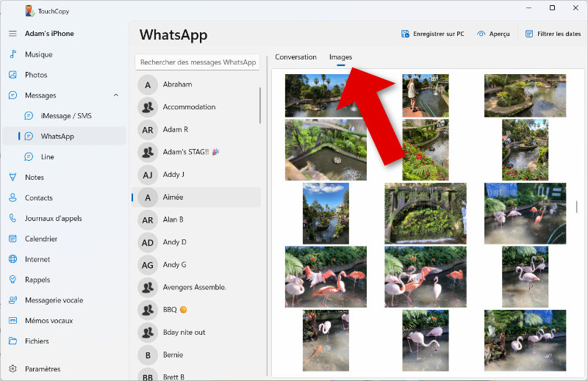This screenshot has height=381, width=588.
Task: Open the Andy D conversation
Action: point(196,242)
